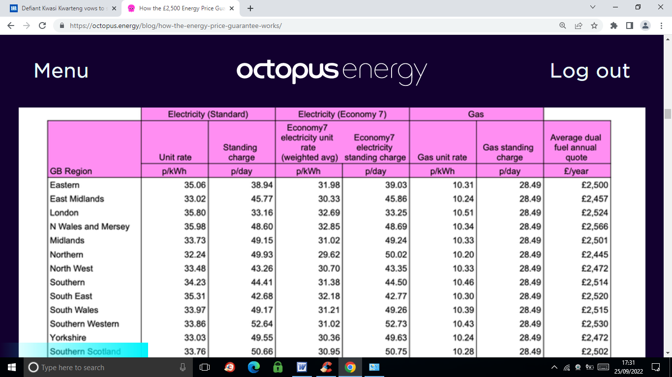Open a new browser tab
The height and width of the screenshot is (377, 672).
pos(250,8)
